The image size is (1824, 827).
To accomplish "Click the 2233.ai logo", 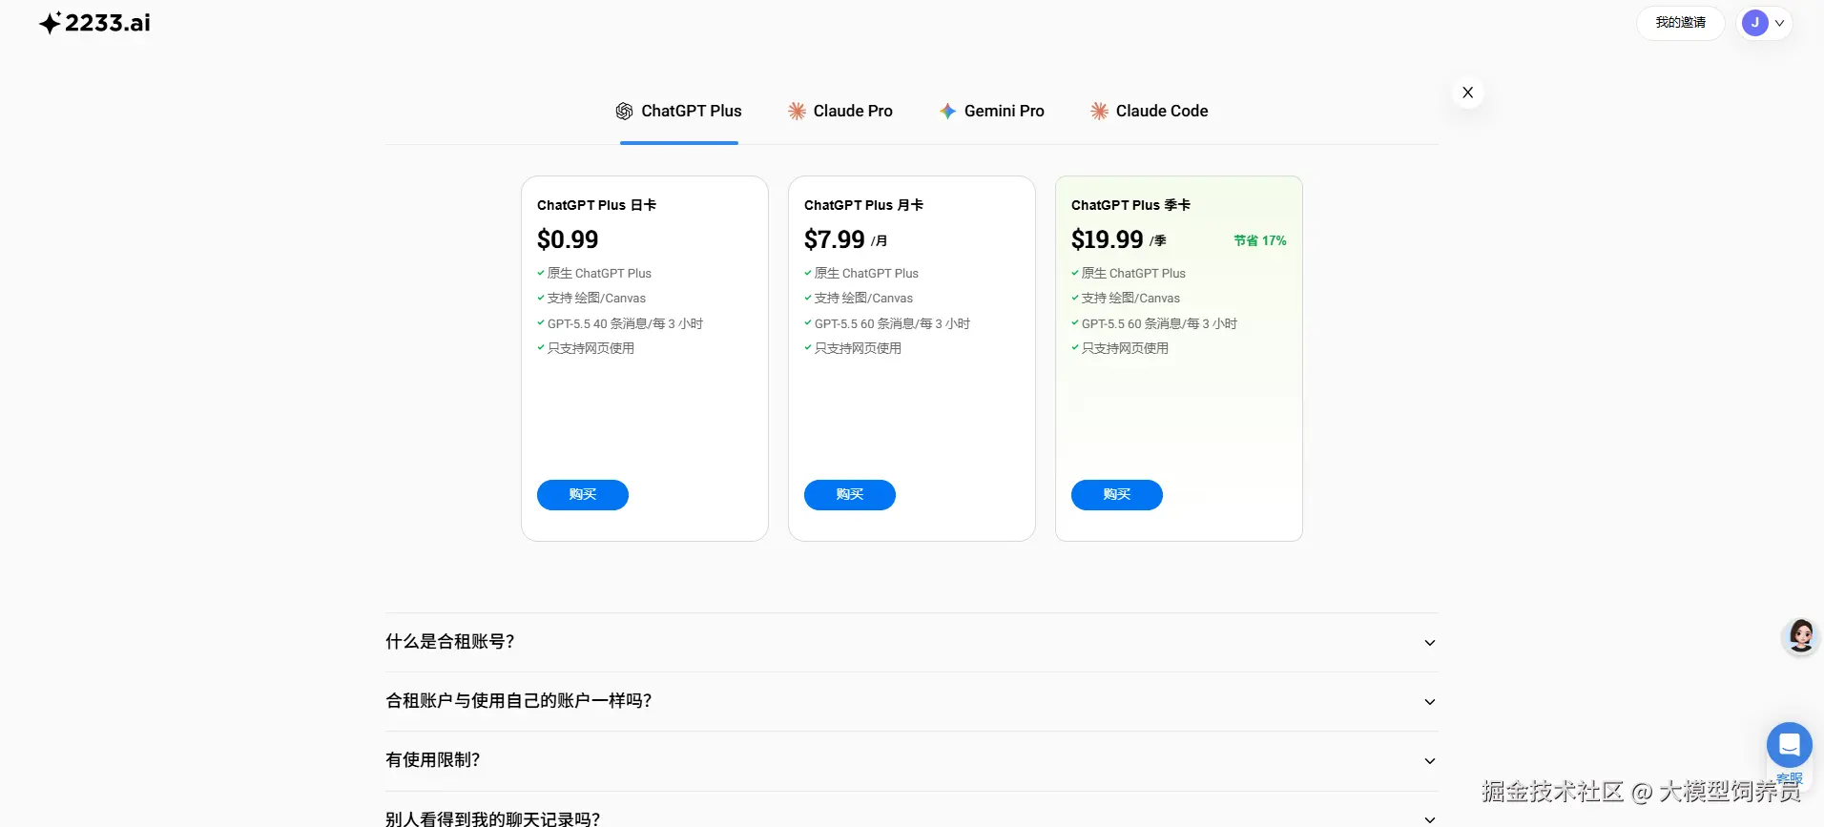I will click(x=94, y=23).
